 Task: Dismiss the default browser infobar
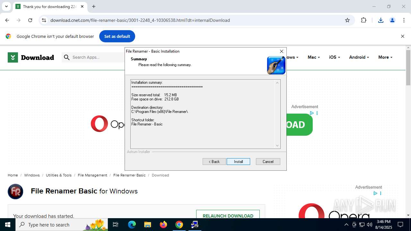403,36
